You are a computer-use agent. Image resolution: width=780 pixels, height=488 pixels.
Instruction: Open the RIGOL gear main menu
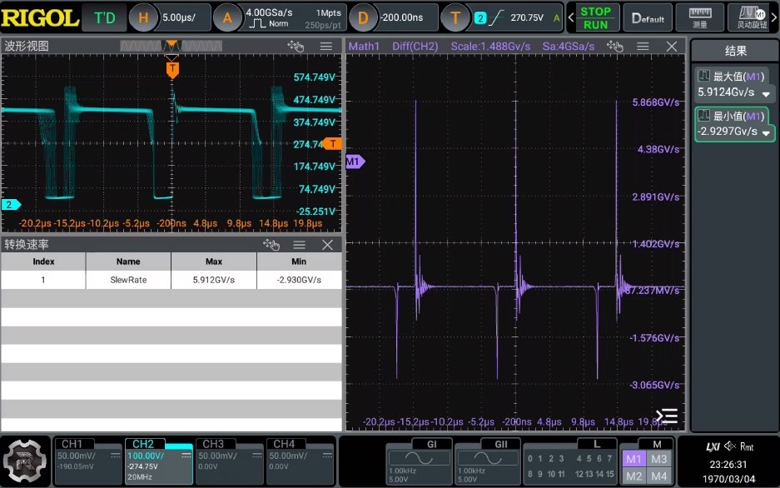click(x=25, y=461)
